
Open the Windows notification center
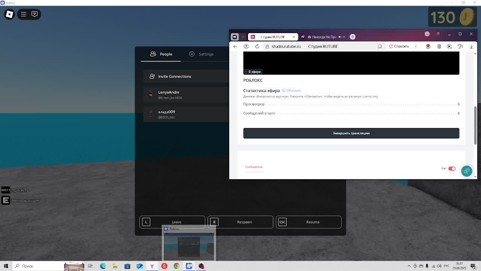473,266
